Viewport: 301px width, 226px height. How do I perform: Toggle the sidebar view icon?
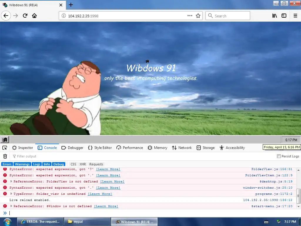point(284,16)
